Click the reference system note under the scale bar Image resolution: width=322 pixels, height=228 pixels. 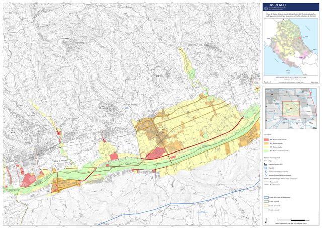[291, 223]
